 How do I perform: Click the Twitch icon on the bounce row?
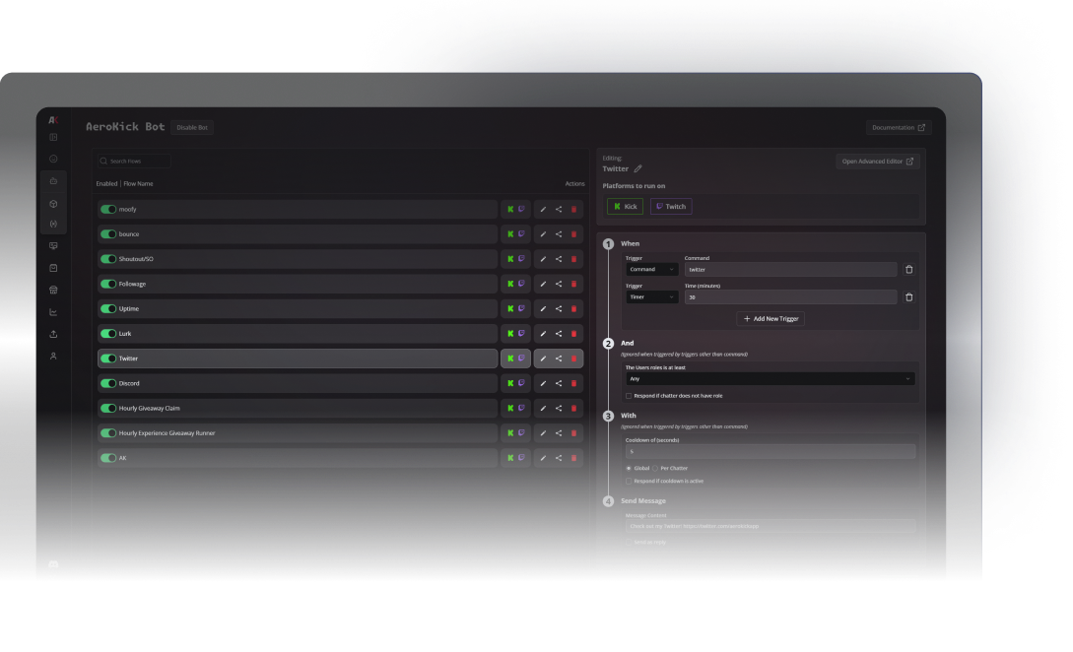(522, 233)
